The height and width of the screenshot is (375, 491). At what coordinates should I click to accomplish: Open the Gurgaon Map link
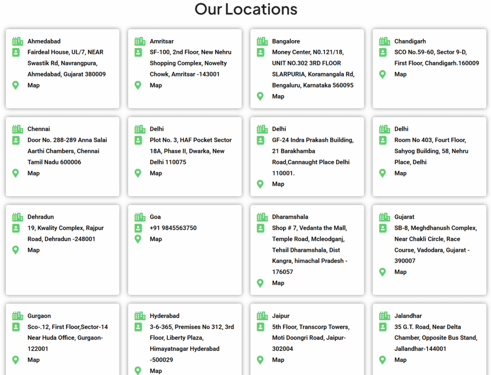point(34,360)
